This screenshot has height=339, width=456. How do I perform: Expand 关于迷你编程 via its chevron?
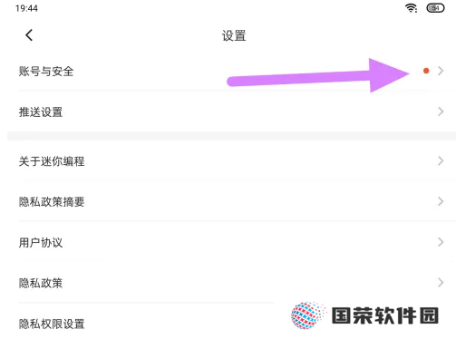point(441,160)
